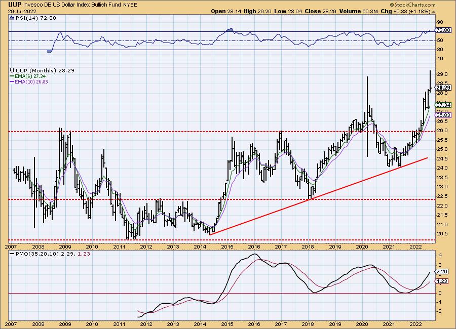This screenshot has height=329, width=456.
Task: Click the Low 28.04 value
Action: pyautogui.click(x=288, y=11)
